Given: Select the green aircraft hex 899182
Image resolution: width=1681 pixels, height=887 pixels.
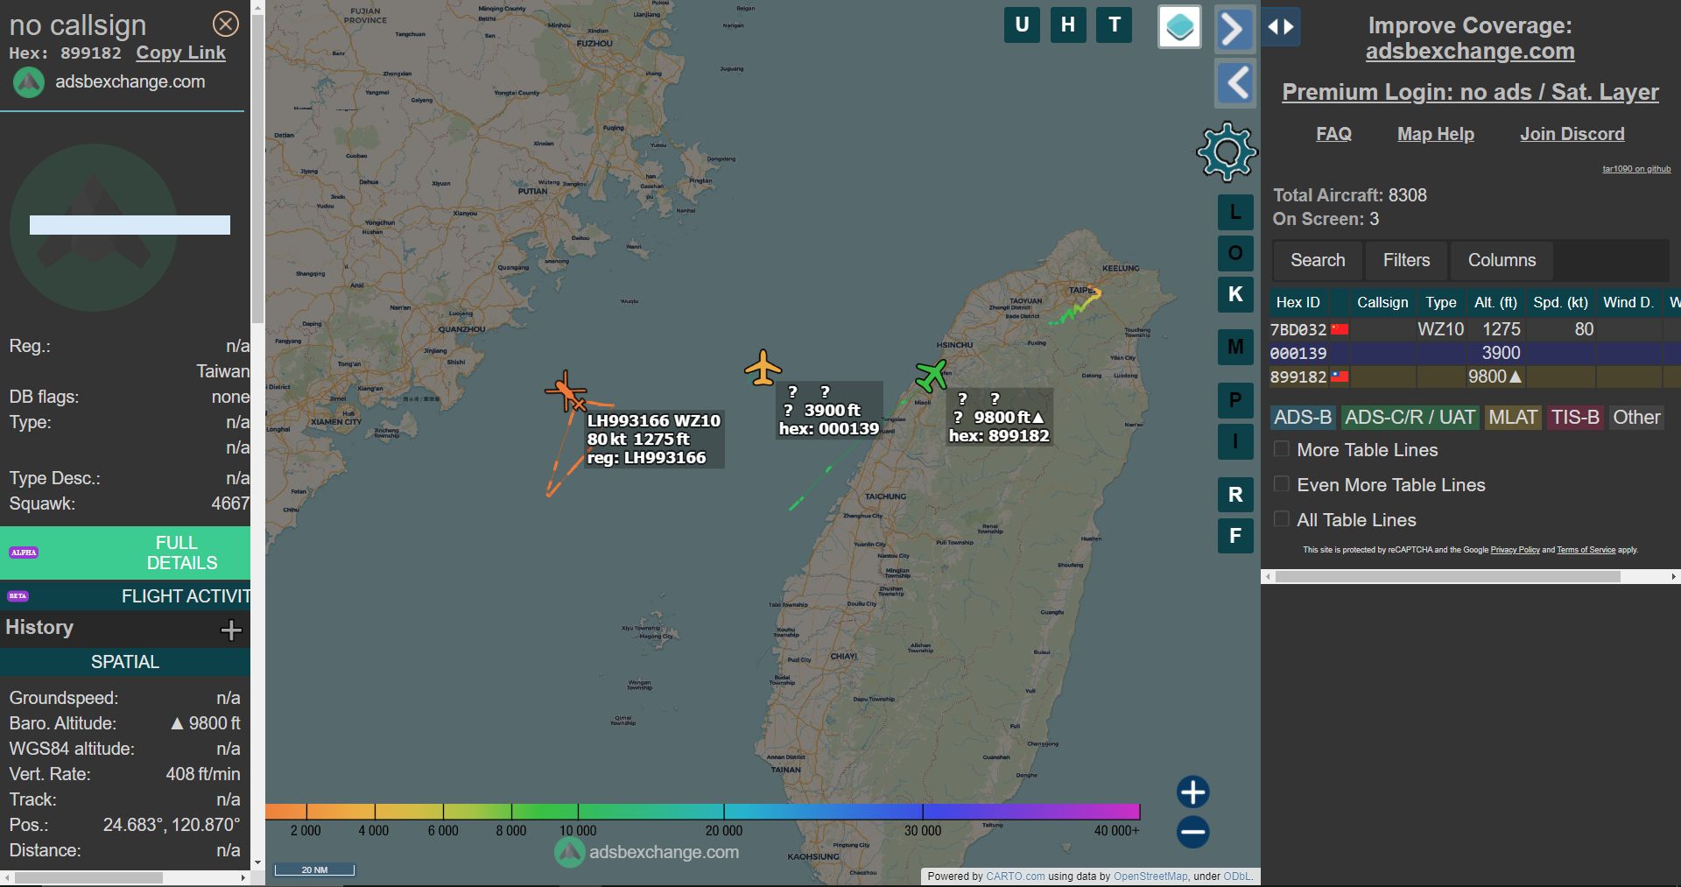Looking at the screenshot, I should (x=932, y=376).
